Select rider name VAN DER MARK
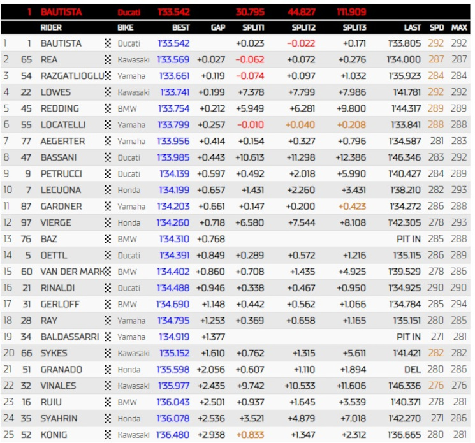This screenshot has width=475, height=443. pos(73,272)
